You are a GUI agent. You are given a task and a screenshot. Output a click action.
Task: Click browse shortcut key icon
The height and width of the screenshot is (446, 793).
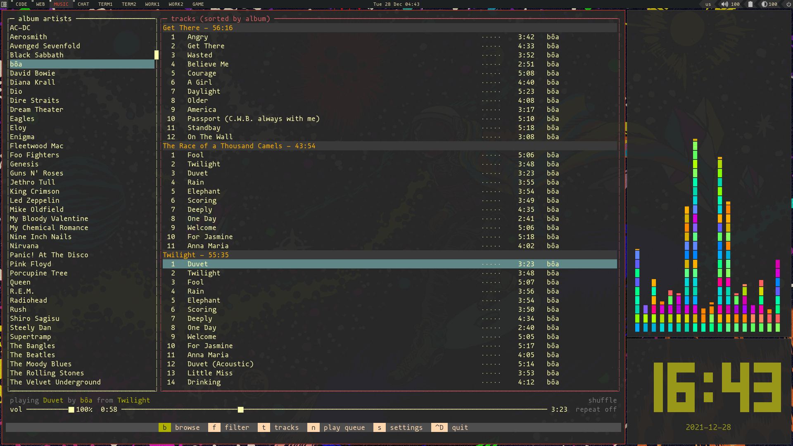point(164,427)
